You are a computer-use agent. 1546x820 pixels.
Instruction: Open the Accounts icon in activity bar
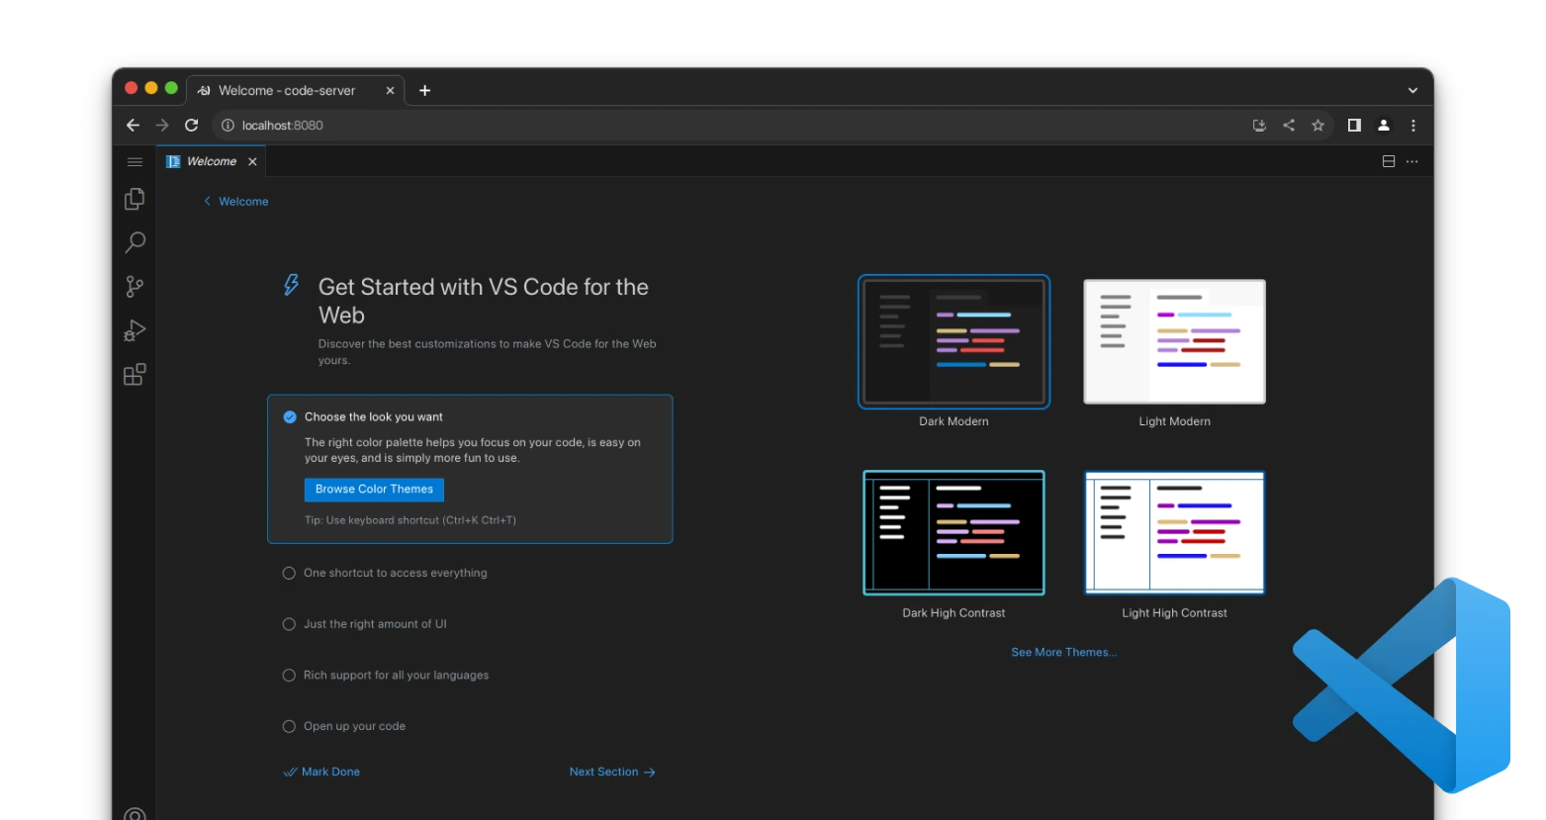click(x=135, y=813)
